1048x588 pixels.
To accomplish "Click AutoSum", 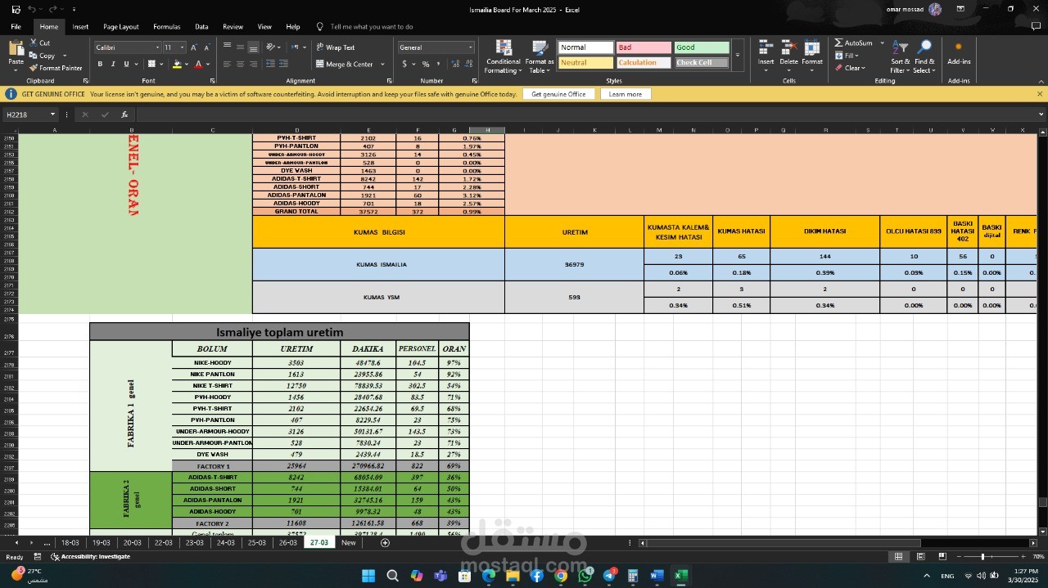I will click(x=854, y=43).
